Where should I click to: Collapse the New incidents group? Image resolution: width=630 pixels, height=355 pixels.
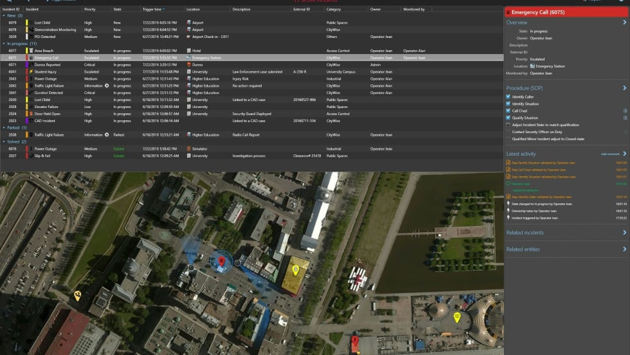pos(3,15)
